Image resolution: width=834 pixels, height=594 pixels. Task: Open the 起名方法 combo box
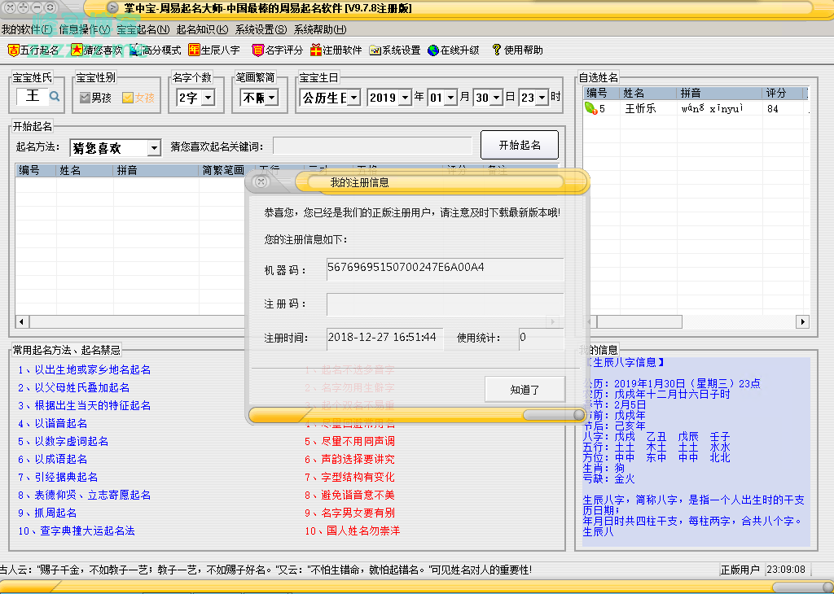tap(154, 148)
